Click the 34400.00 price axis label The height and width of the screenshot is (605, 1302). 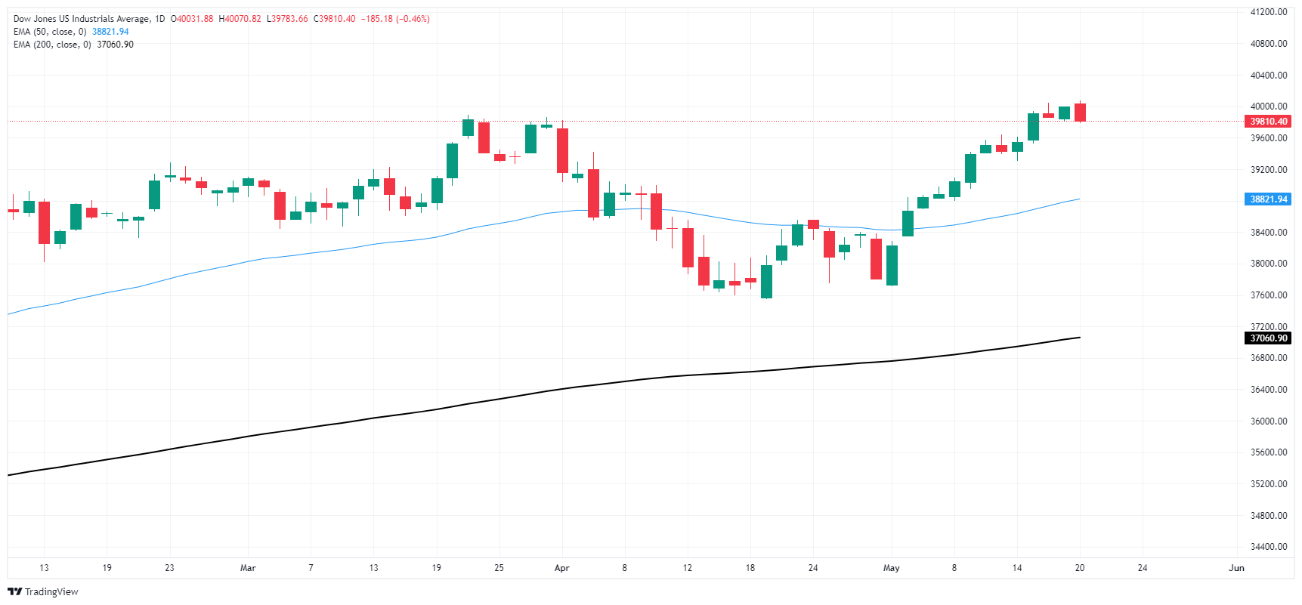(1269, 547)
